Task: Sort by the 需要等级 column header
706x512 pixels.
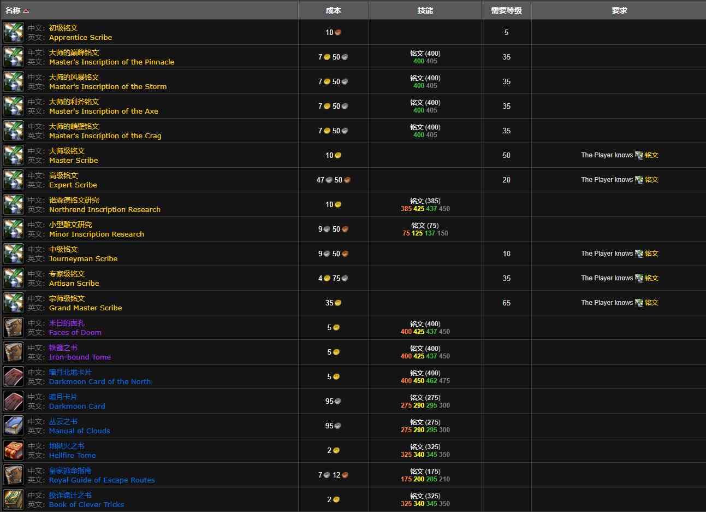Action: (506, 10)
